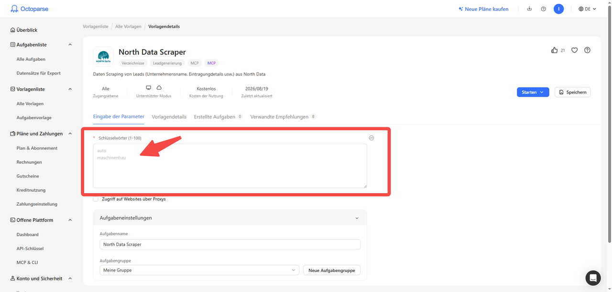Click the Schlüsselwörter text area
This screenshot has height=292, width=612.
coord(230,166)
